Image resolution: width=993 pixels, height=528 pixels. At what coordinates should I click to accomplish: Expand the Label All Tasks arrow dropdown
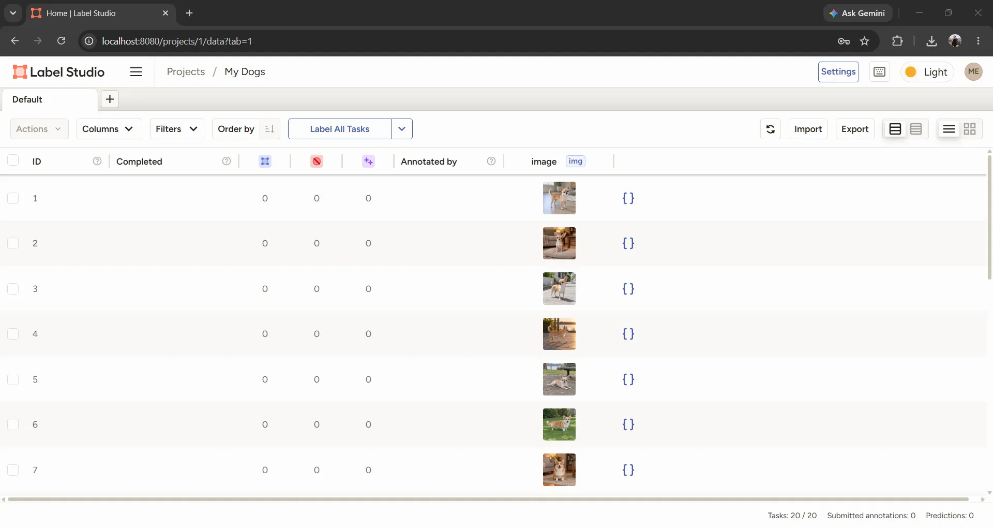(402, 129)
